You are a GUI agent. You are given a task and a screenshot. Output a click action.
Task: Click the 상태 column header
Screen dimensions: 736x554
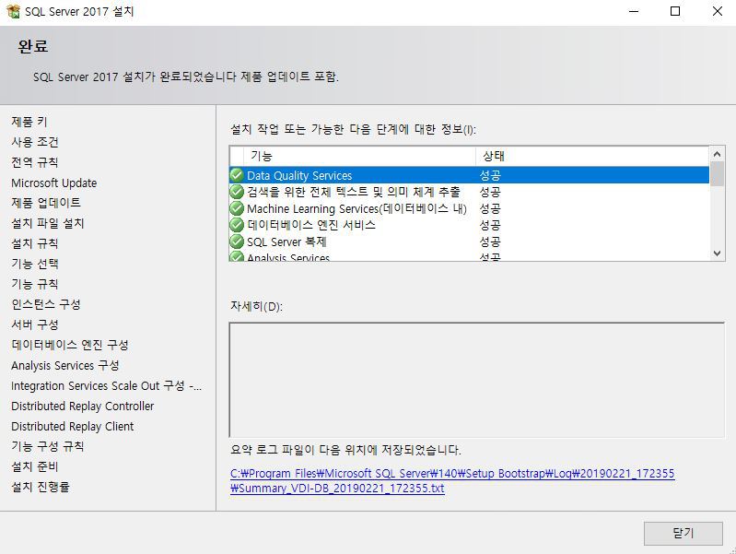click(592, 156)
